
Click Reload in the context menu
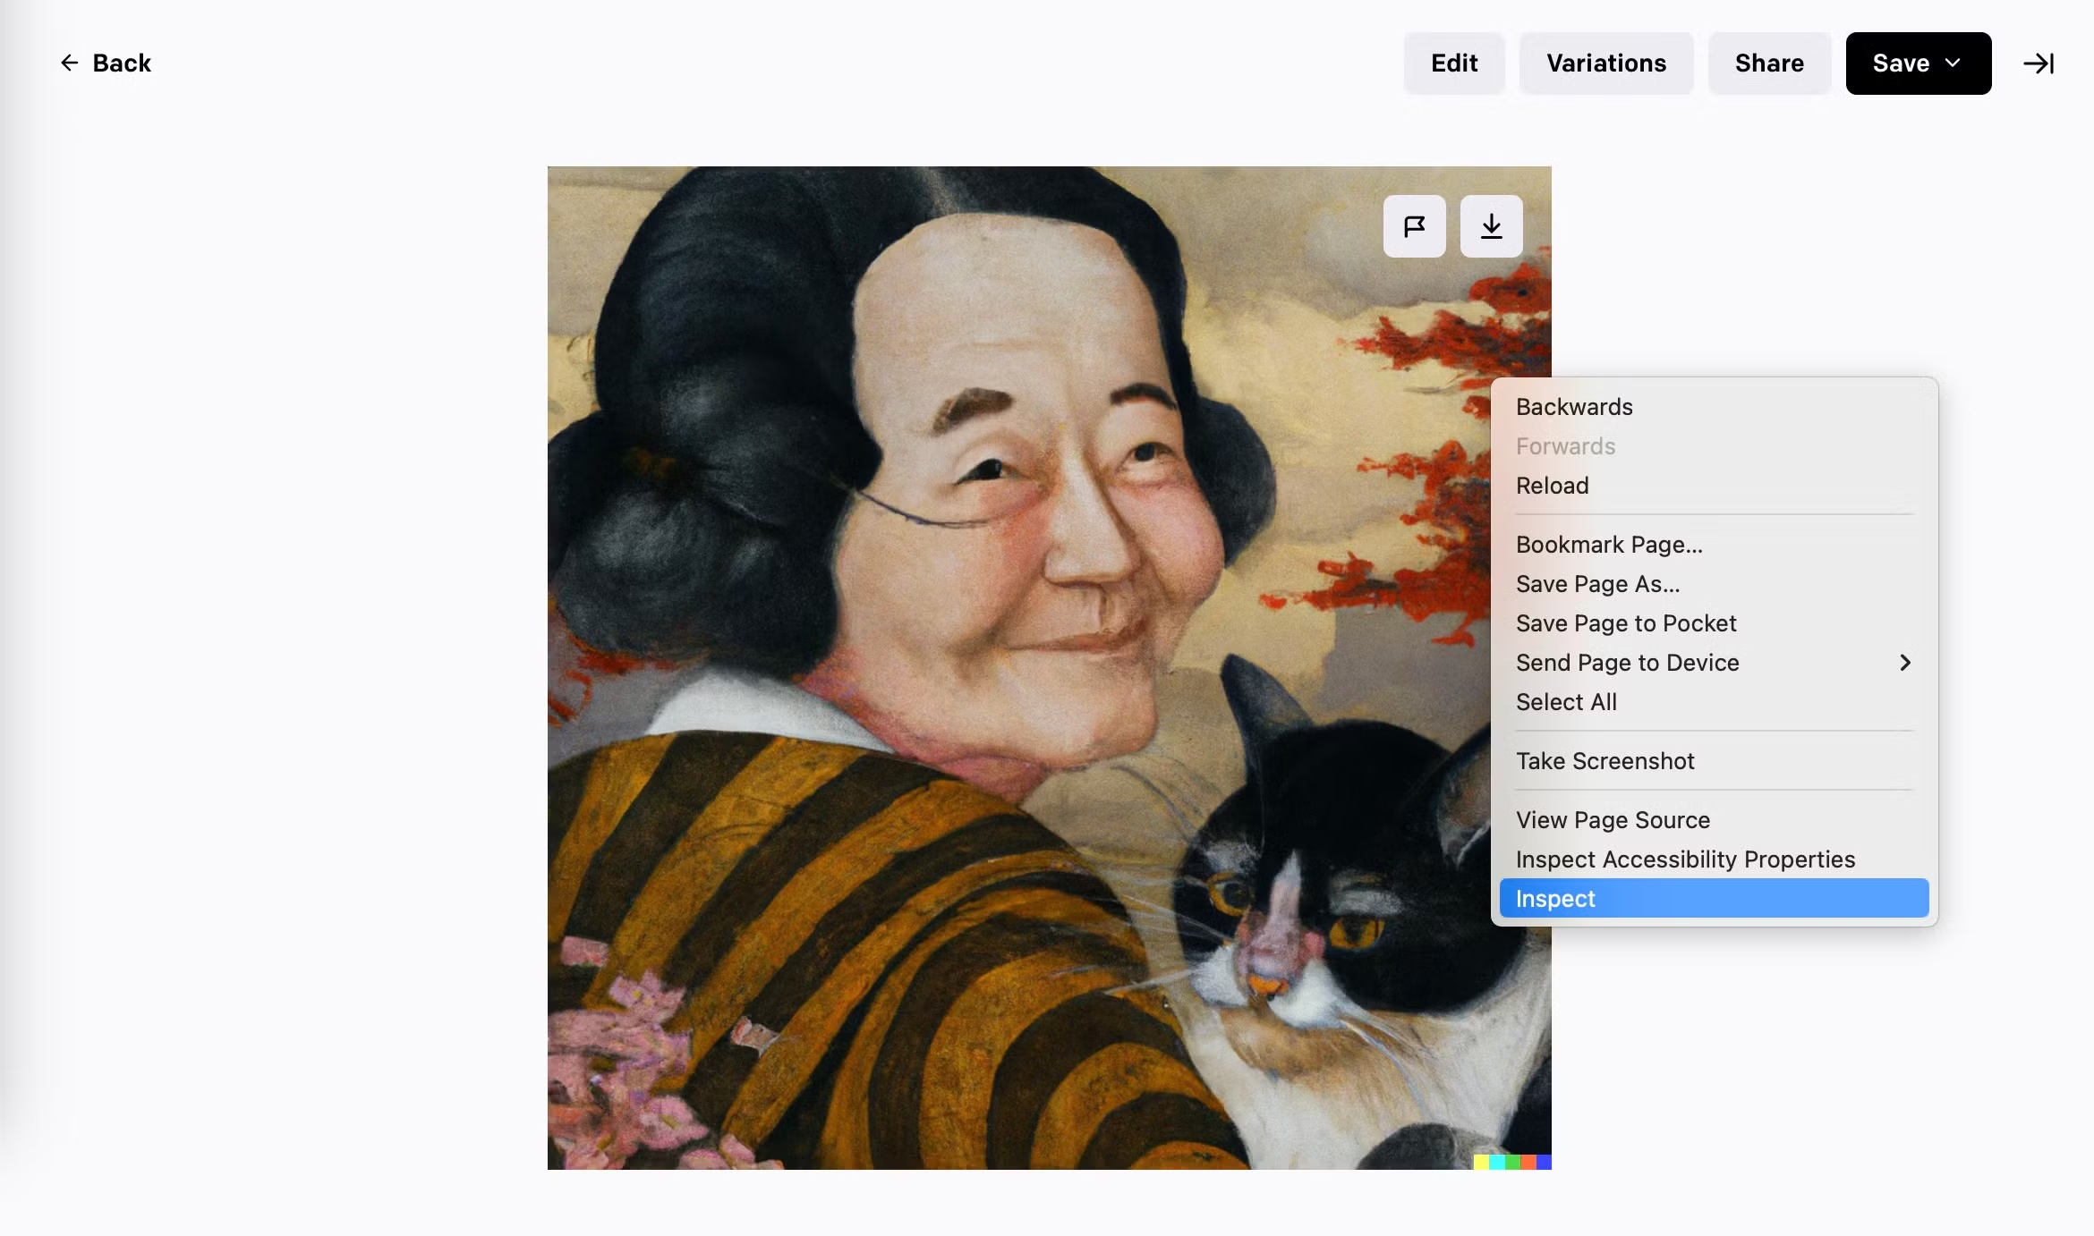[x=1552, y=486]
